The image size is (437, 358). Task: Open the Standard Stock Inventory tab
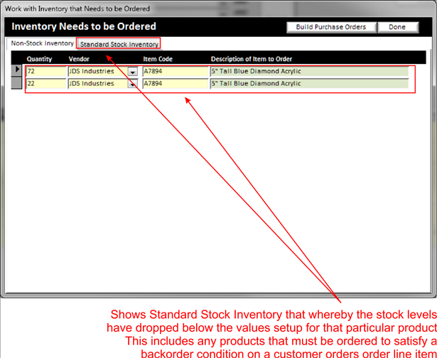coord(119,44)
